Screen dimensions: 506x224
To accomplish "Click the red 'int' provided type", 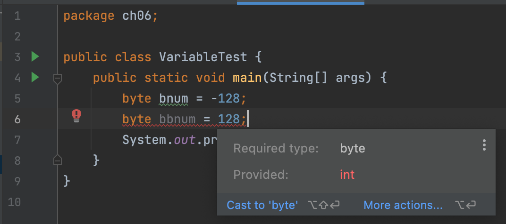I will [347, 175].
